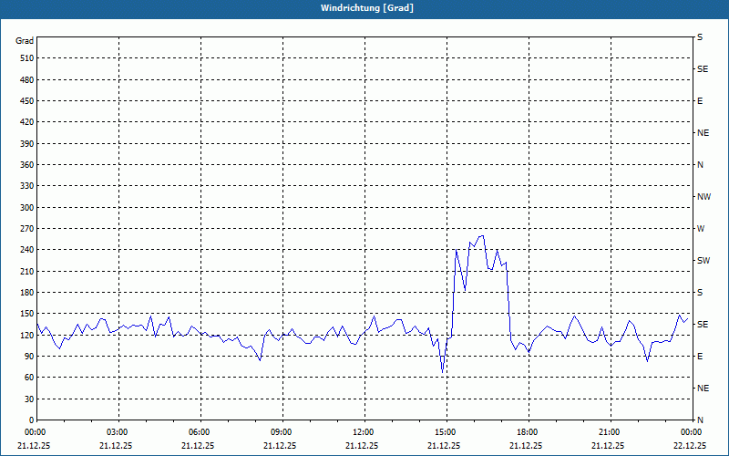Select the 60 y-axis value
The height and width of the screenshot is (456, 729).
[x=29, y=378]
